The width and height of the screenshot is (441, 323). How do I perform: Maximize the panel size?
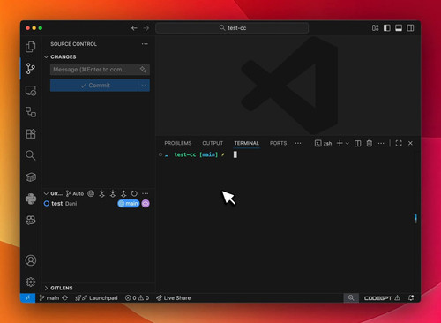[x=399, y=143]
